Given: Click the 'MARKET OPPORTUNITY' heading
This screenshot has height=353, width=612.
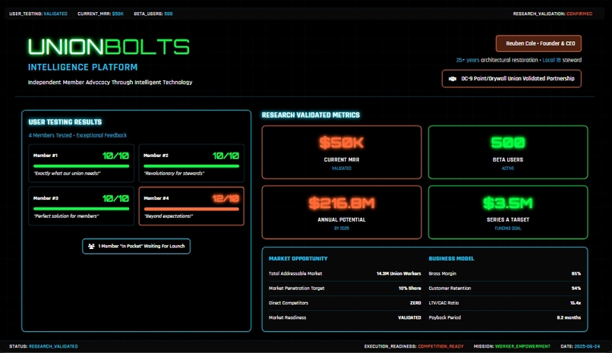Looking at the screenshot, I should (x=298, y=259).
